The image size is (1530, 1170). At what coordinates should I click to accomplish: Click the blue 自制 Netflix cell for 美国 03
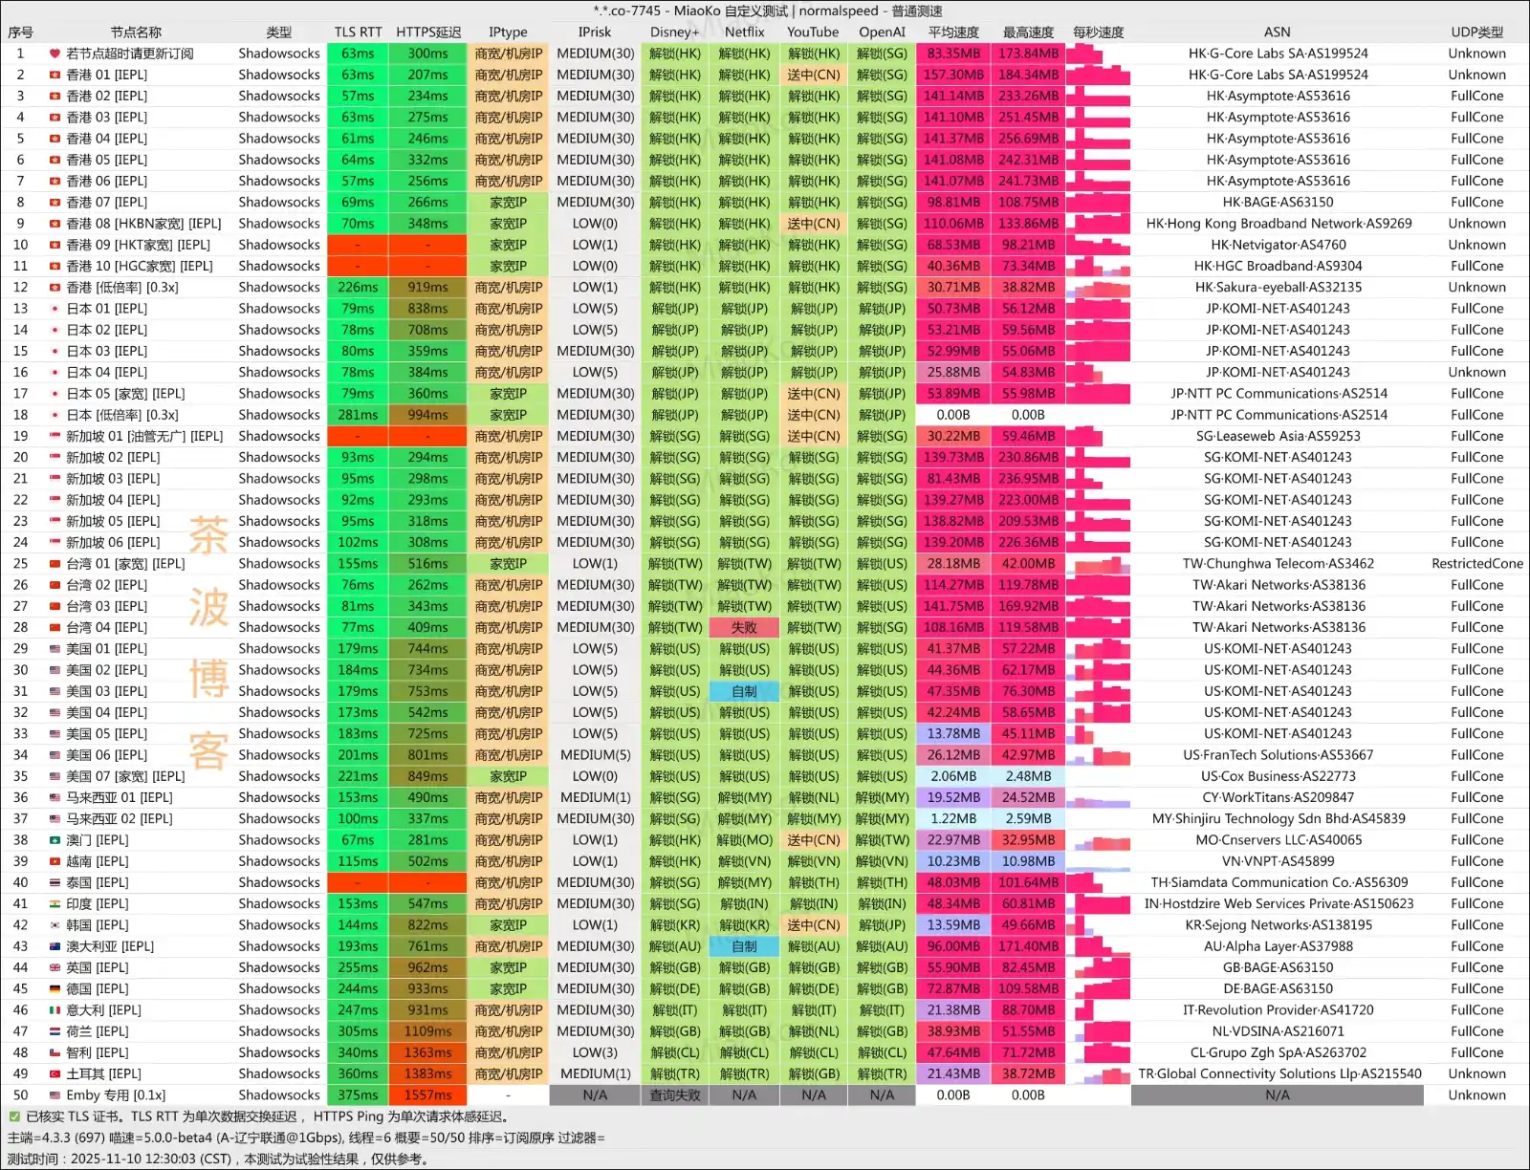(x=744, y=691)
